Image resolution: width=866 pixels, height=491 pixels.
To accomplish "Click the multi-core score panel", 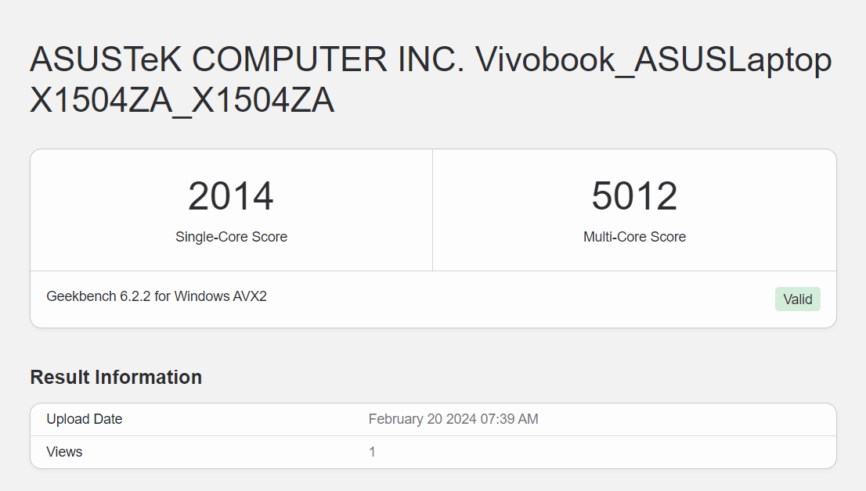I will point(634,210).
